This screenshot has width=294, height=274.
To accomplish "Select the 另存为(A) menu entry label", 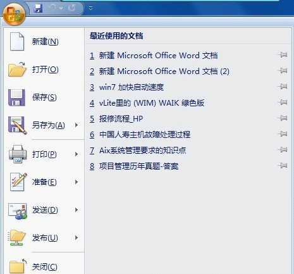I will click(49, 125).
